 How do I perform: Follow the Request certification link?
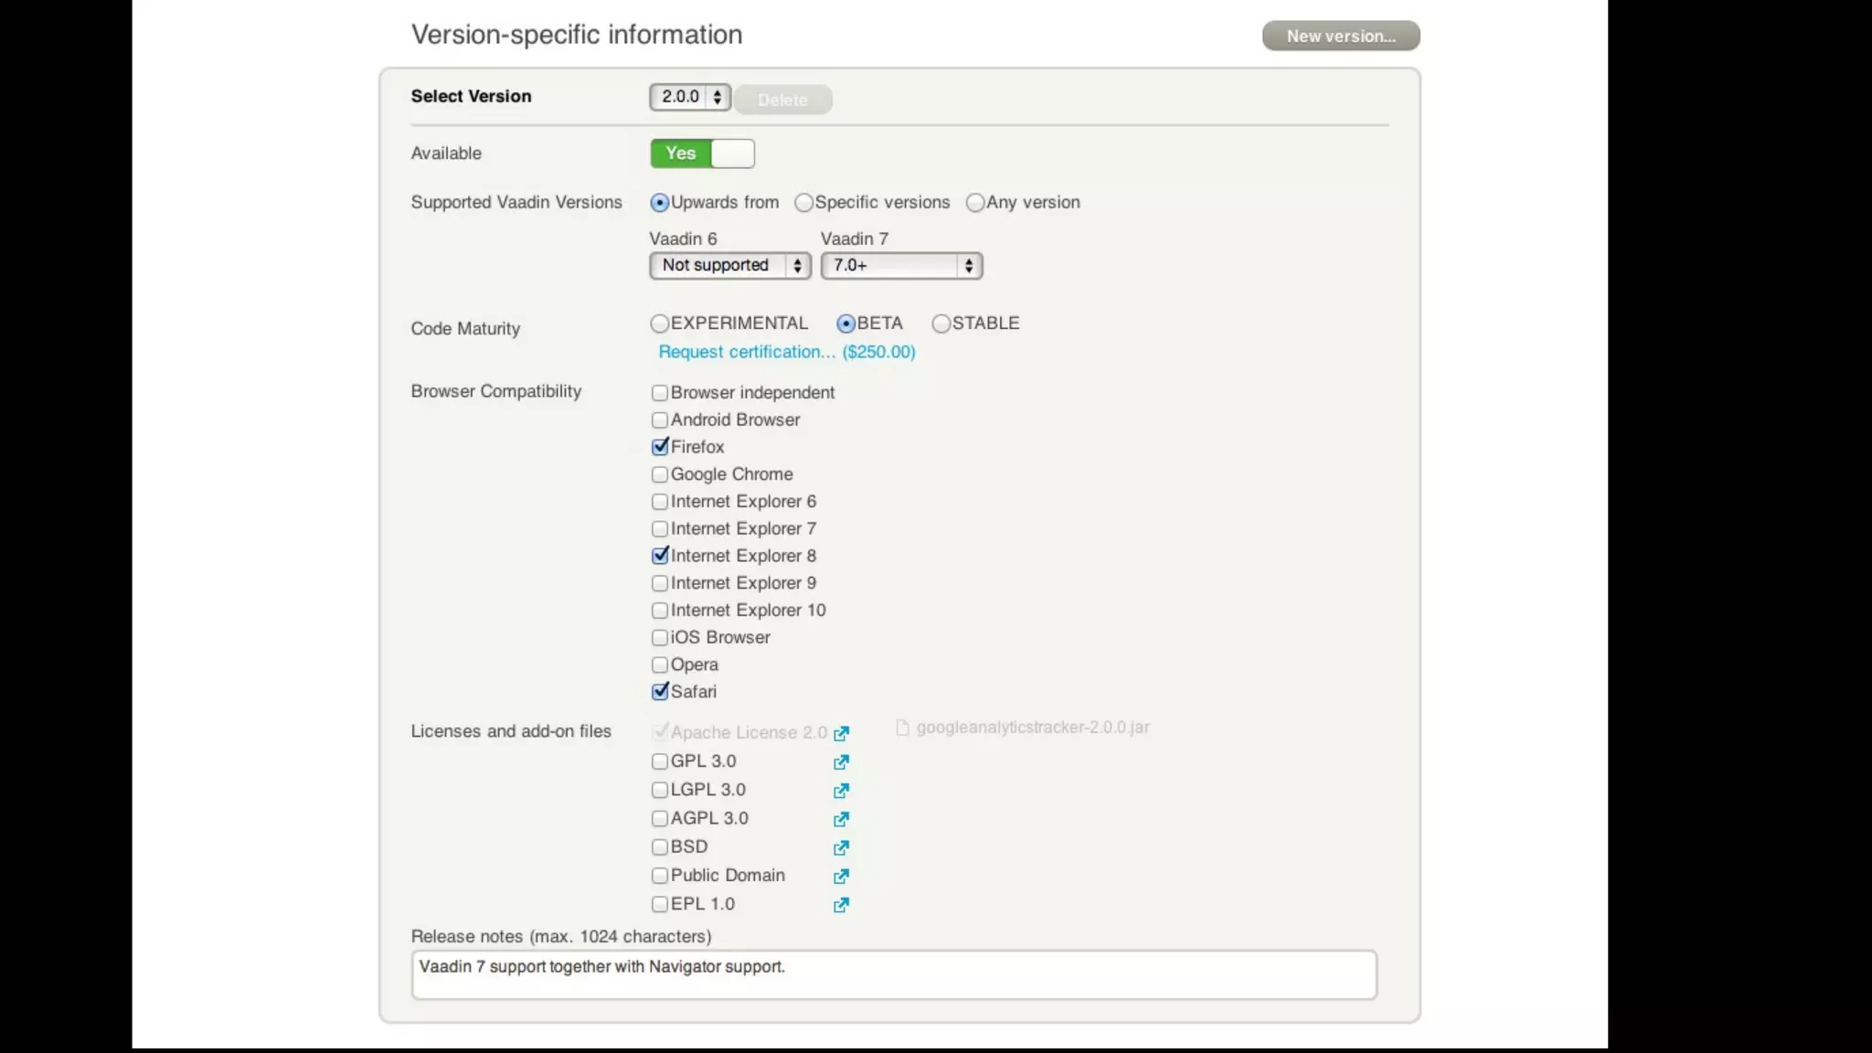(786, 352)
